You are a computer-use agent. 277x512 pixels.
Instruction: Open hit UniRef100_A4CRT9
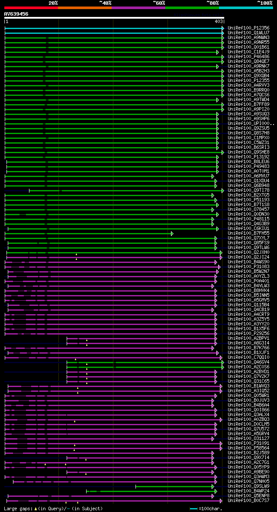(x=248, y=314)
